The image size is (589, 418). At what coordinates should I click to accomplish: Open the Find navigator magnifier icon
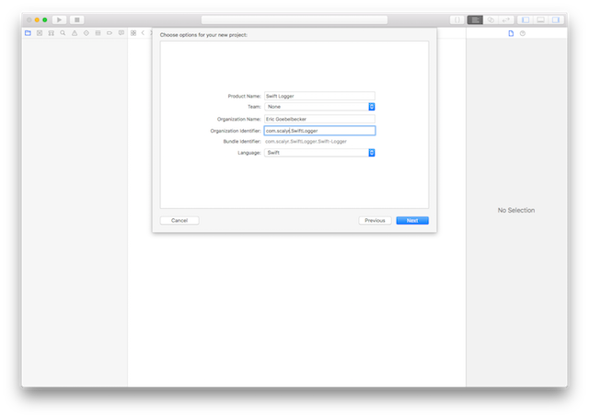coord(63,33)
